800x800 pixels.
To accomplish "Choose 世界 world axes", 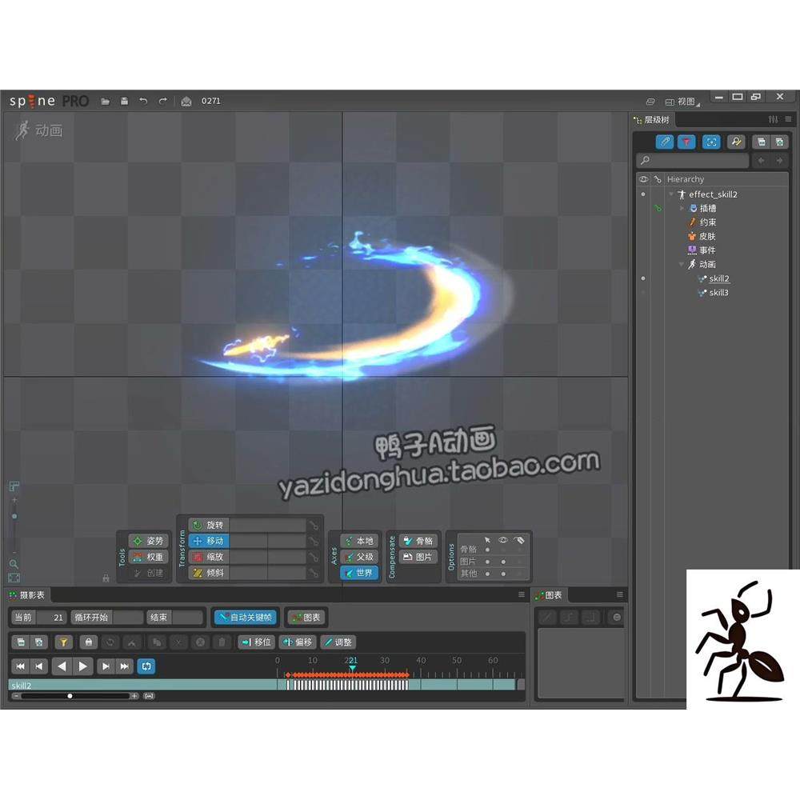I will coord(359,573).
